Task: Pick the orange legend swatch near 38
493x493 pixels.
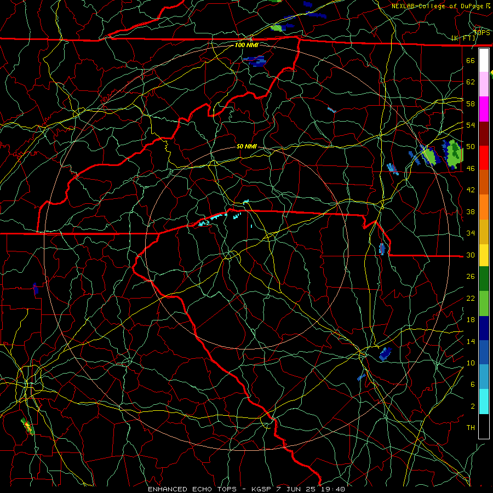Action: click(484, 207)
